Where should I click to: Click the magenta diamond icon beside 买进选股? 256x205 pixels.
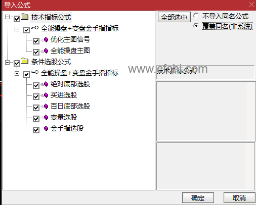click(x=46, y=95)
